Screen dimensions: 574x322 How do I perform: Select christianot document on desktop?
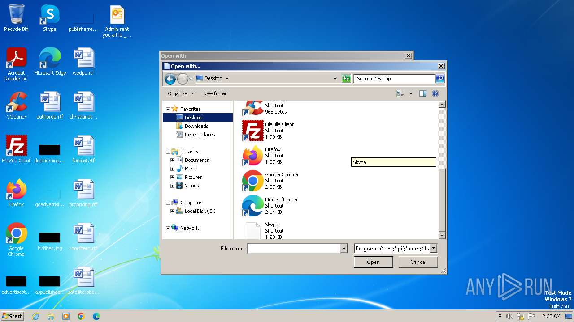[83, 106]
